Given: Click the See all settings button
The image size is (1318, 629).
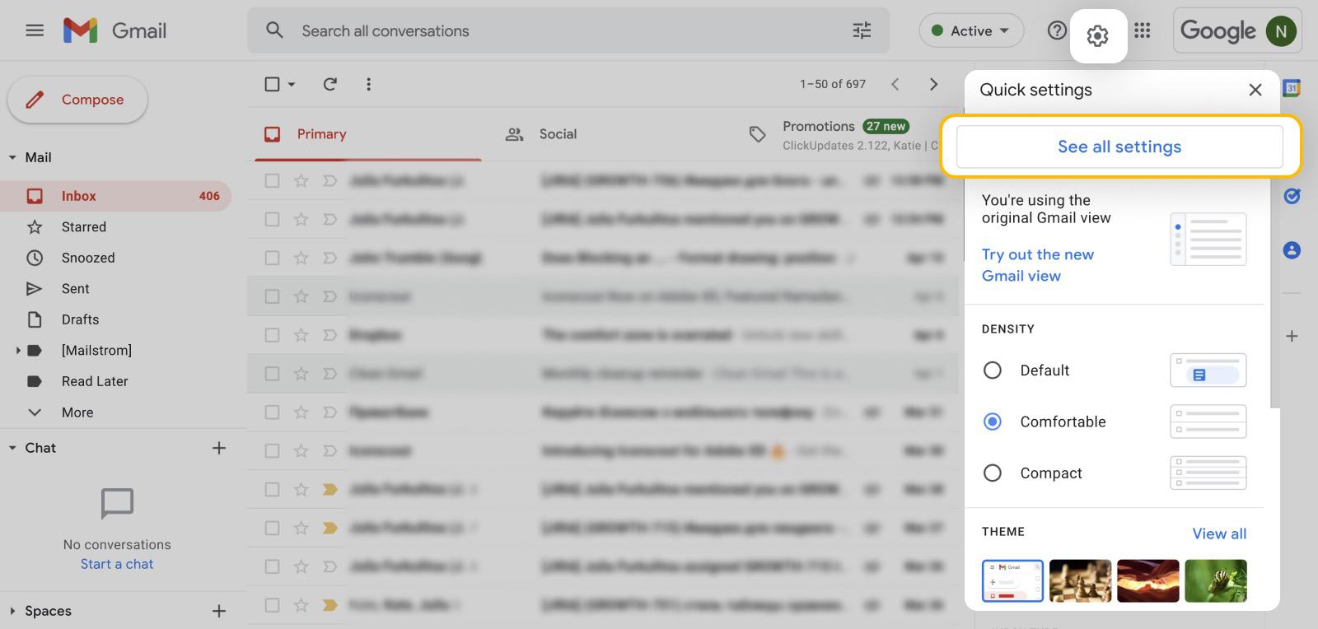Looking at the screenshot, I should pyautogui.click(x=1119, y=147).
